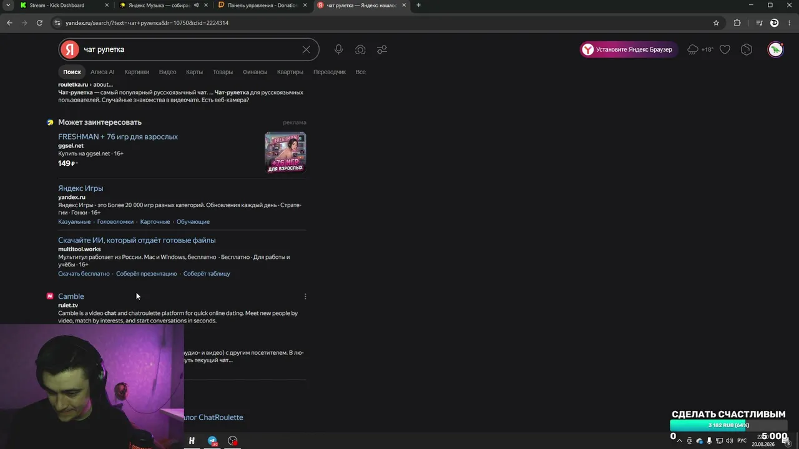The image size is (799, 449).
Task: Click the microphone icon in system tray
Action: pos(709,441)
